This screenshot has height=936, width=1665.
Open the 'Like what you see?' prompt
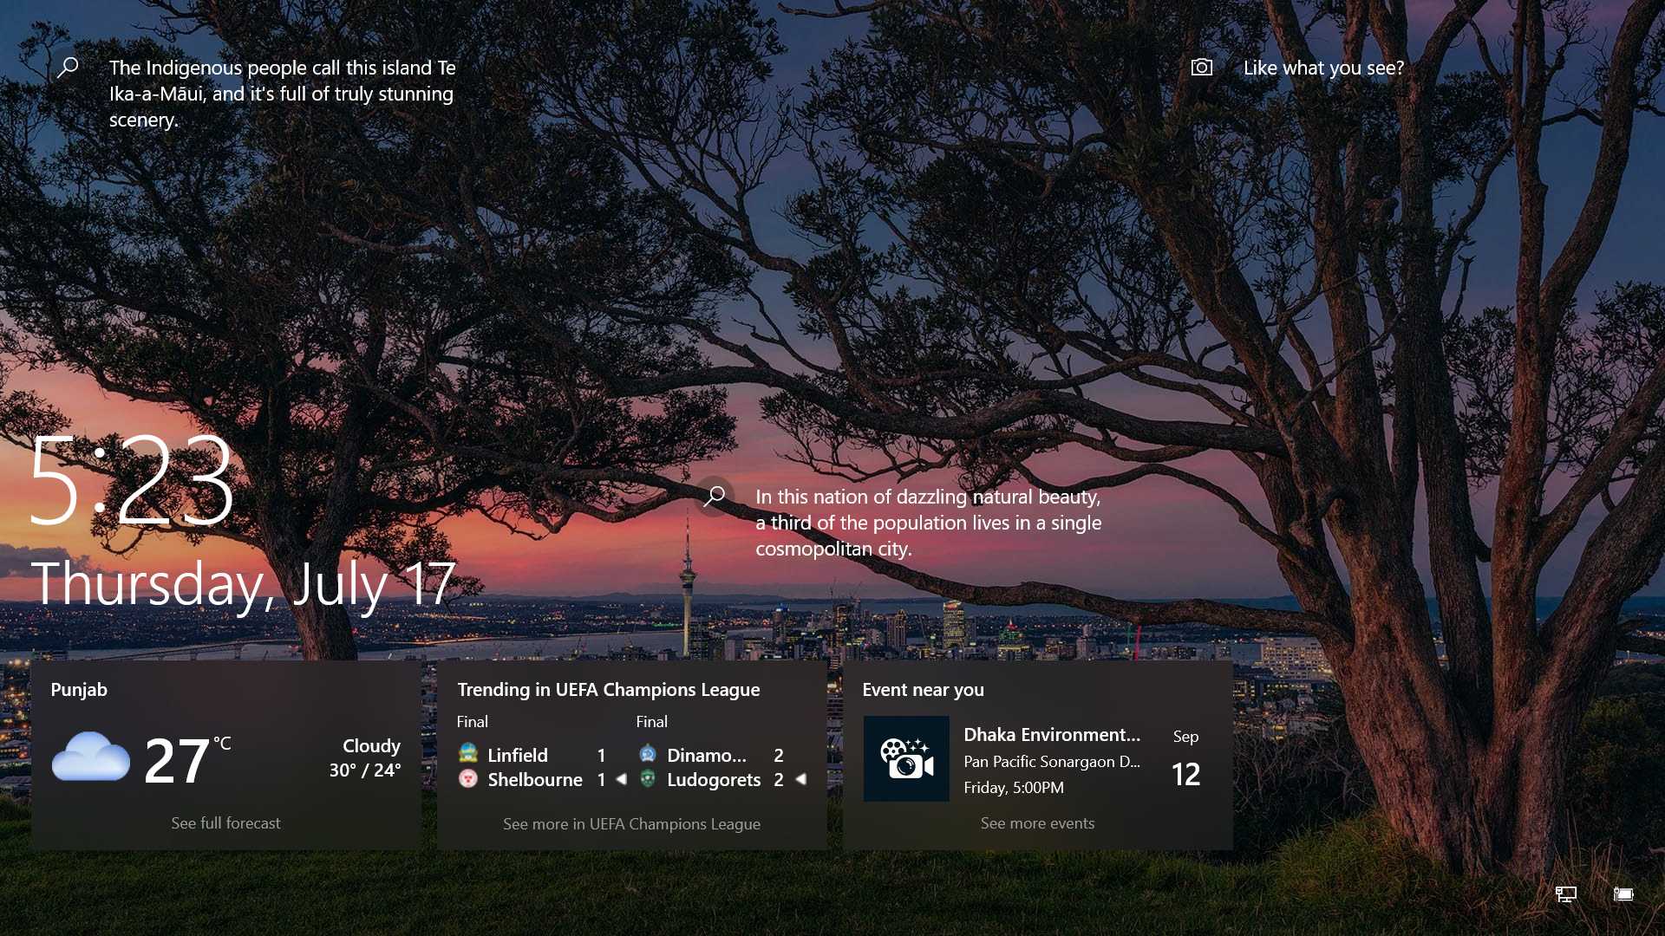click(1323, 68)
